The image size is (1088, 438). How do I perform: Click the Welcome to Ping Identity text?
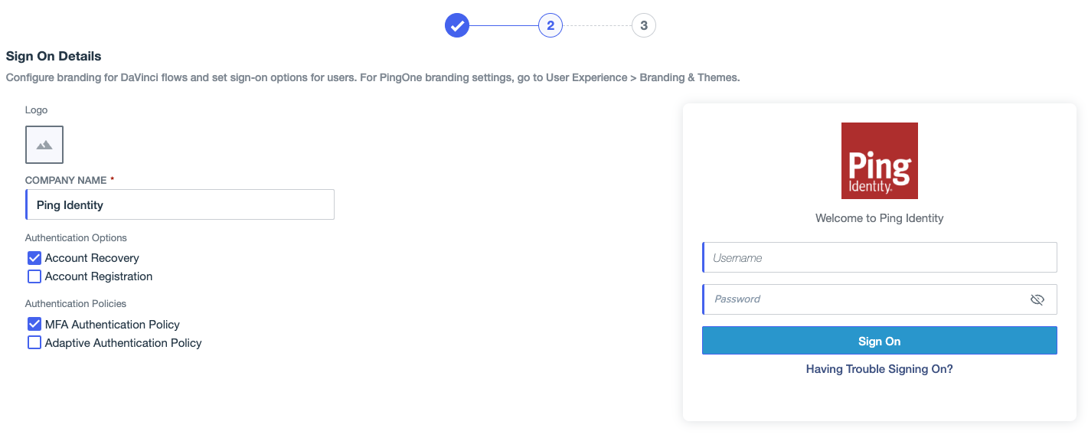(880, 218)
